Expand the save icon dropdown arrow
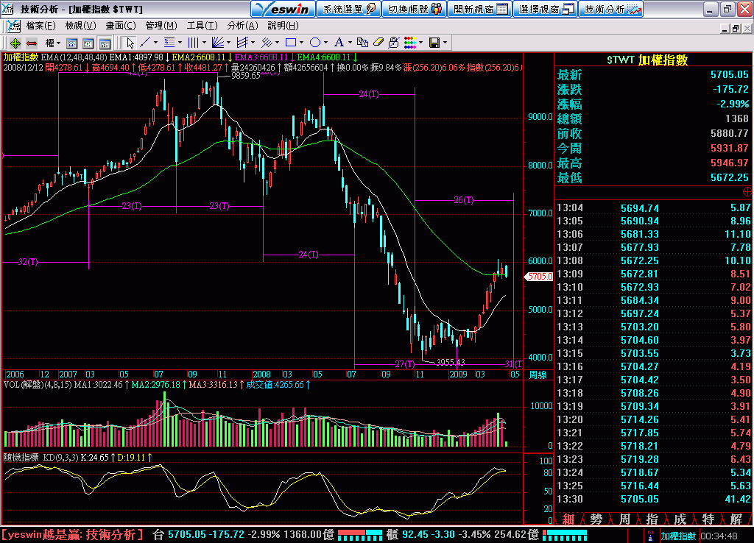 coord(445,43)
